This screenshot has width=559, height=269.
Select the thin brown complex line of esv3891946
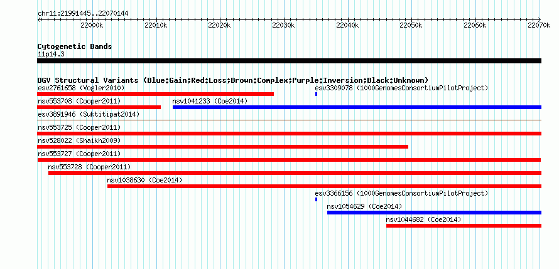pyautogui.click(x=289, y=120)
